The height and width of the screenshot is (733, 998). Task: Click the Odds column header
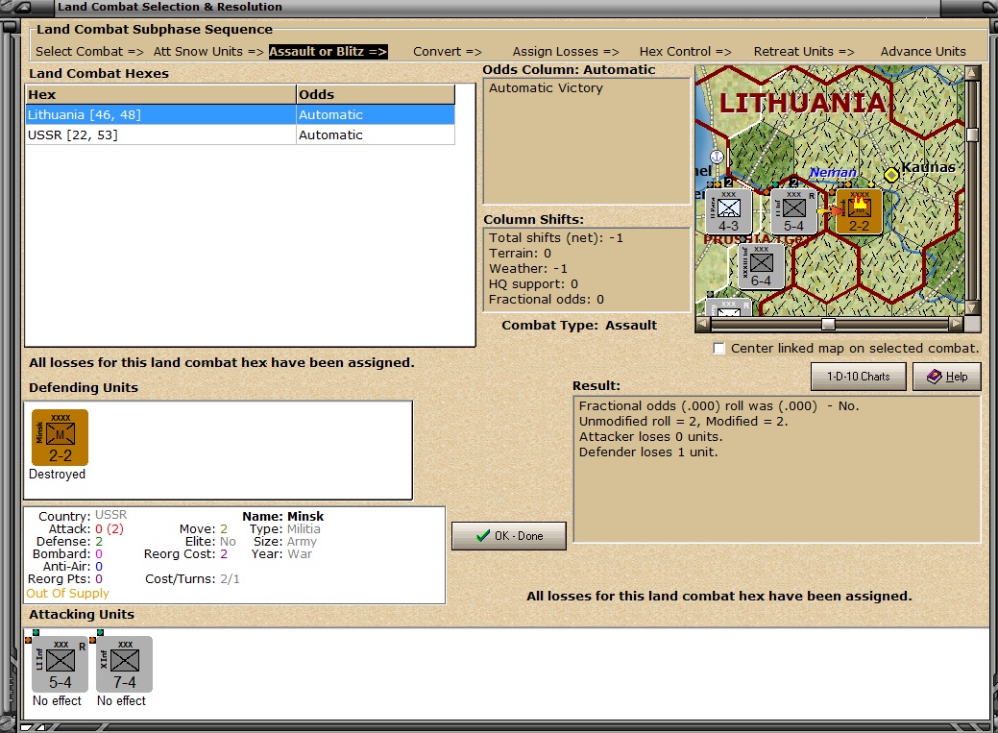376,94
